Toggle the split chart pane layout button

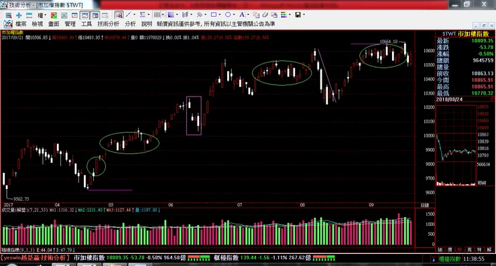click(x=95, y=15)
